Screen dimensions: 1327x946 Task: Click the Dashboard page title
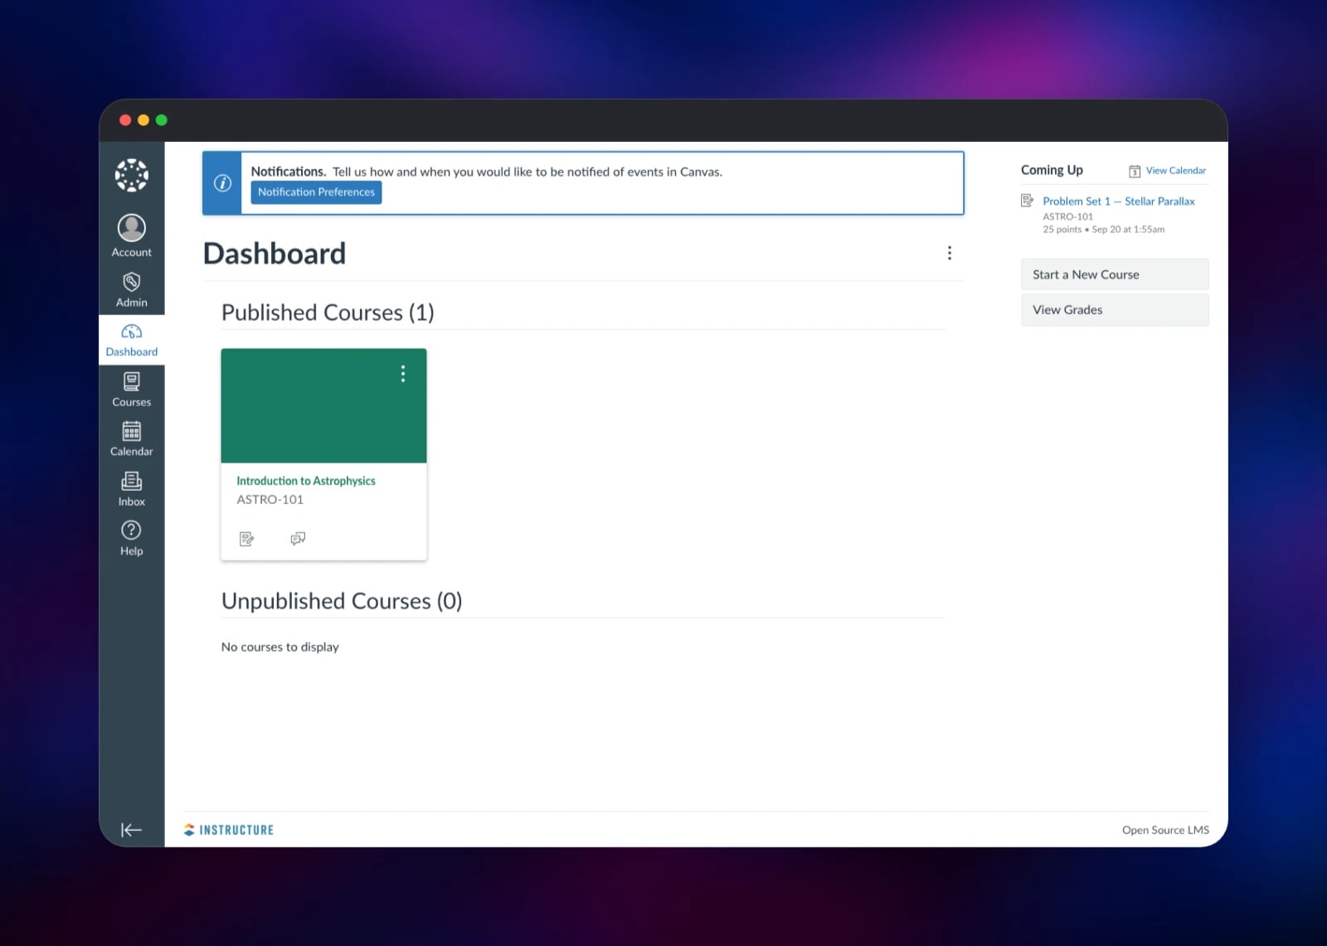pyautogui.click(x=275, y=254)
